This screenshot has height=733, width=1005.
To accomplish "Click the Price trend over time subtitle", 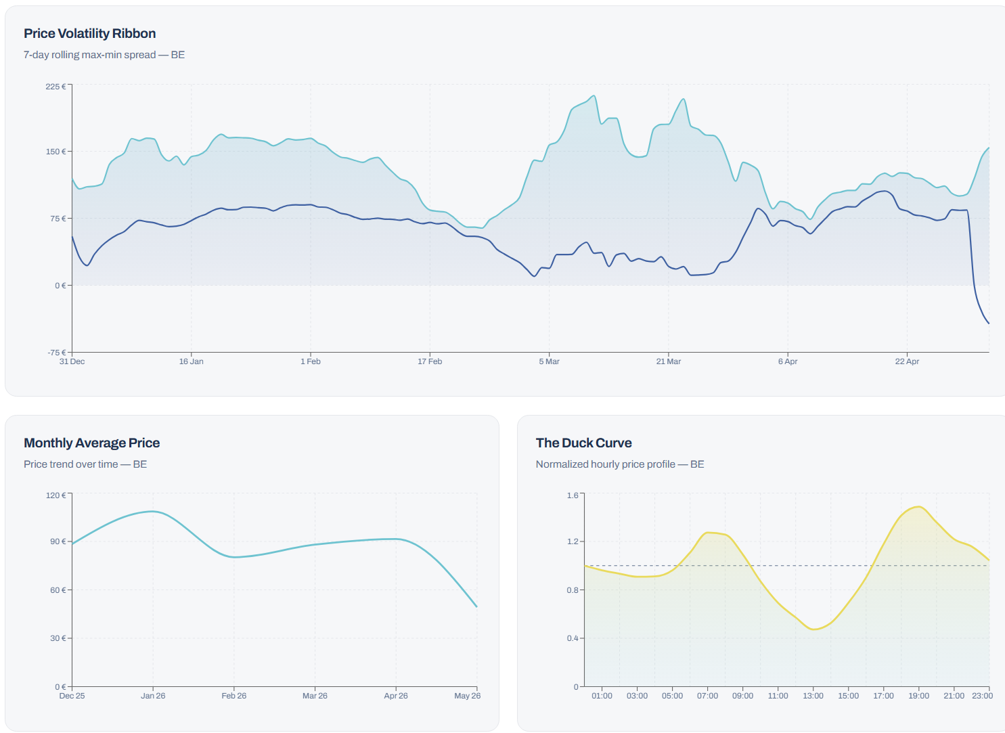I will (x=85, y=464).
